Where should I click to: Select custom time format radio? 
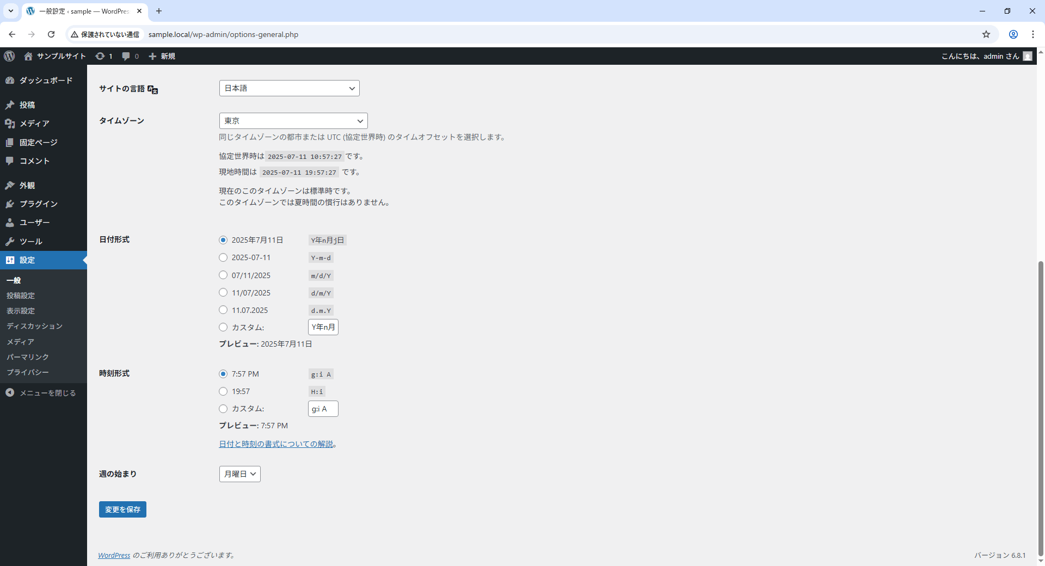(x=223, y=409)
